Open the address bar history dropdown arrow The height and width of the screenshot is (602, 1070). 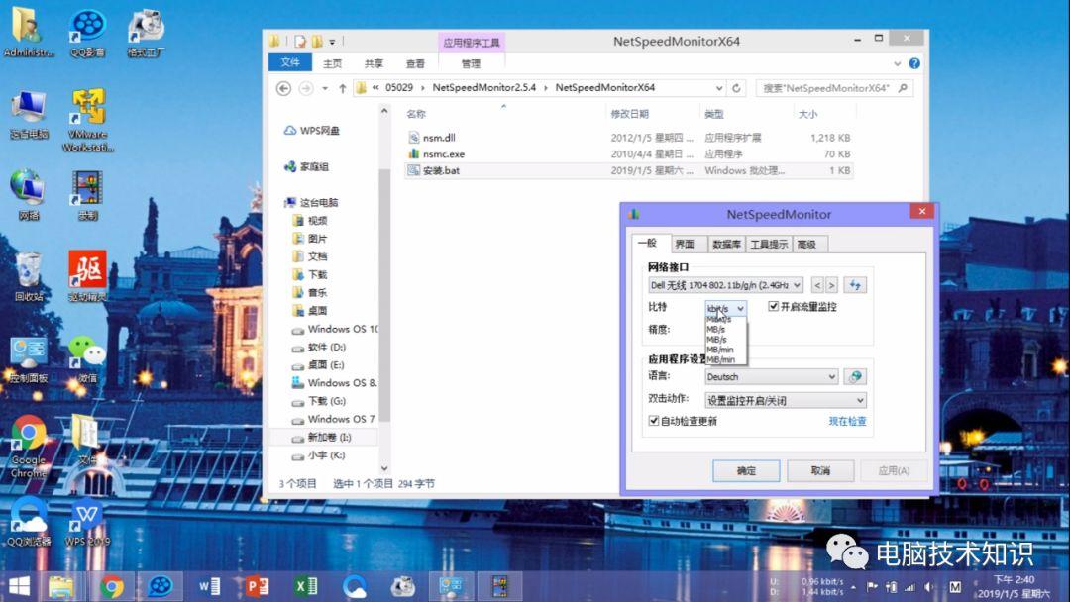pos(718,88)
